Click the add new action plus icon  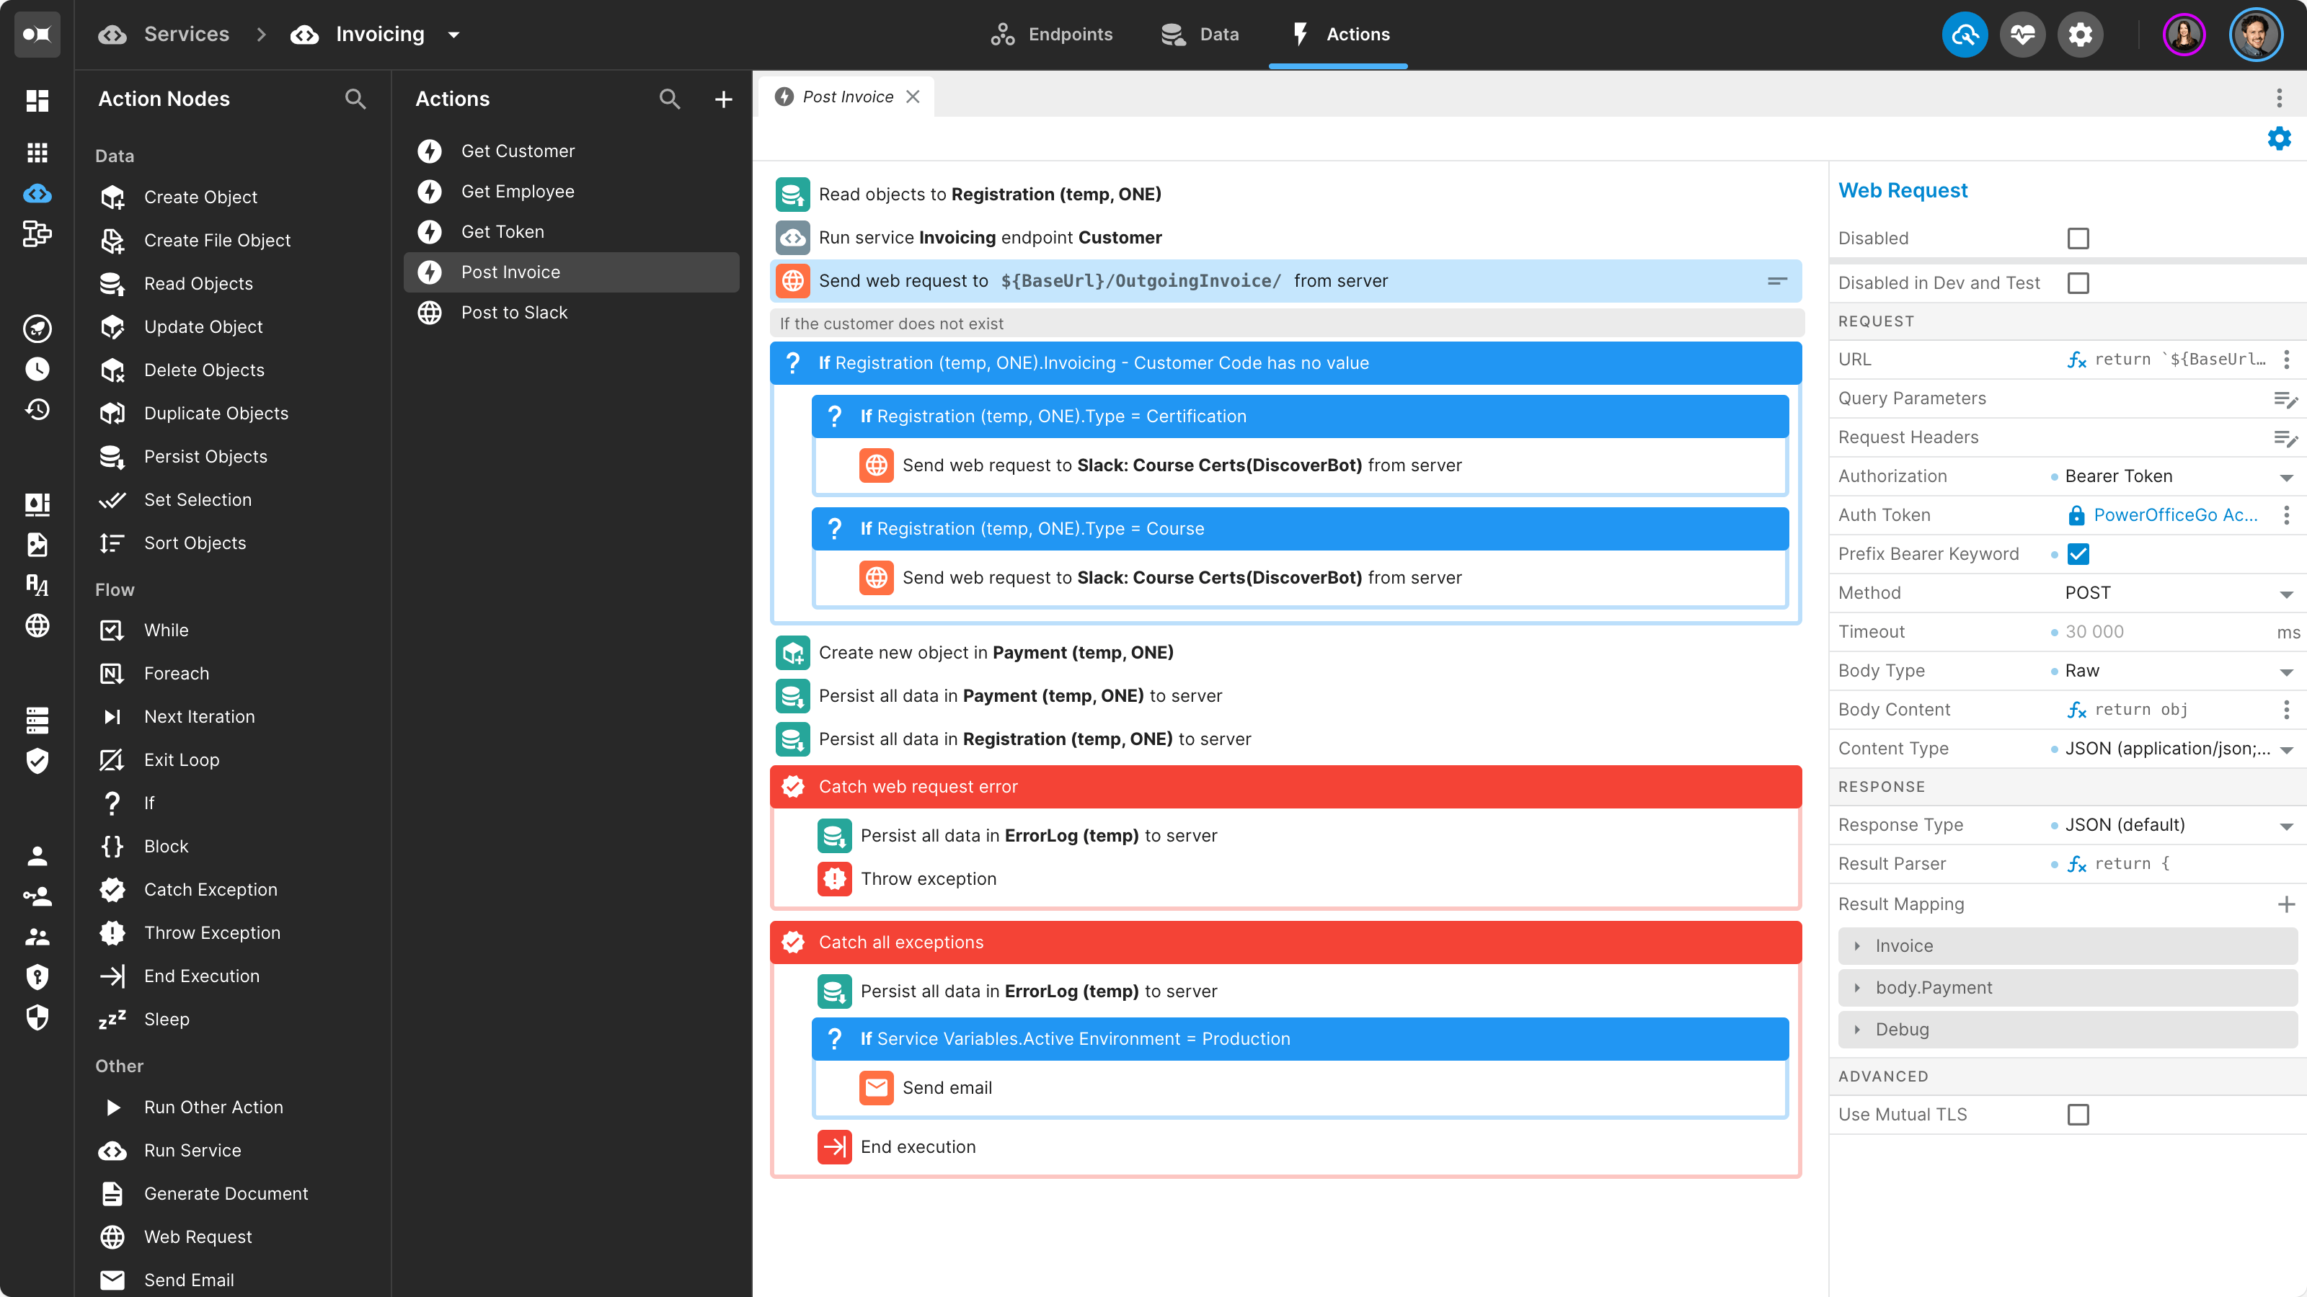tap(722, 99)
